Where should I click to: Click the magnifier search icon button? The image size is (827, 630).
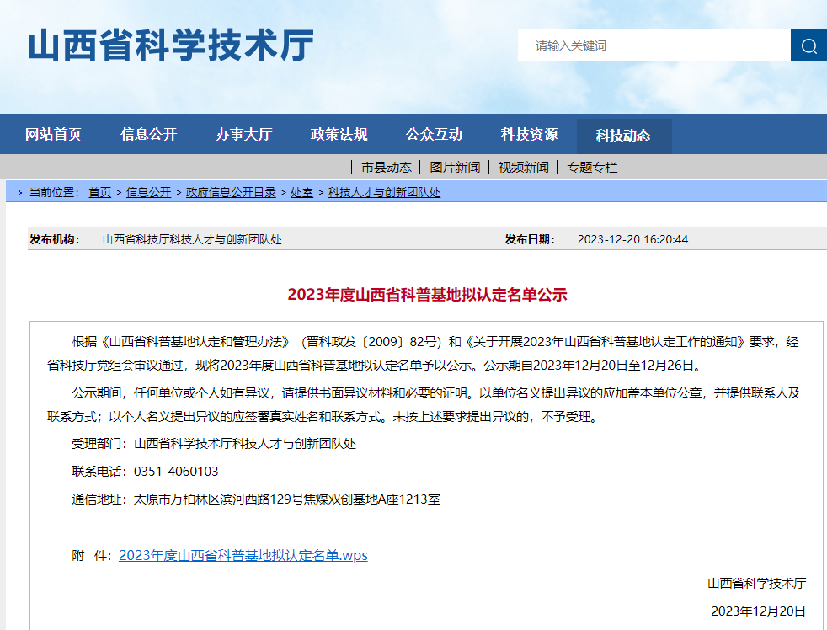(808, 45)
